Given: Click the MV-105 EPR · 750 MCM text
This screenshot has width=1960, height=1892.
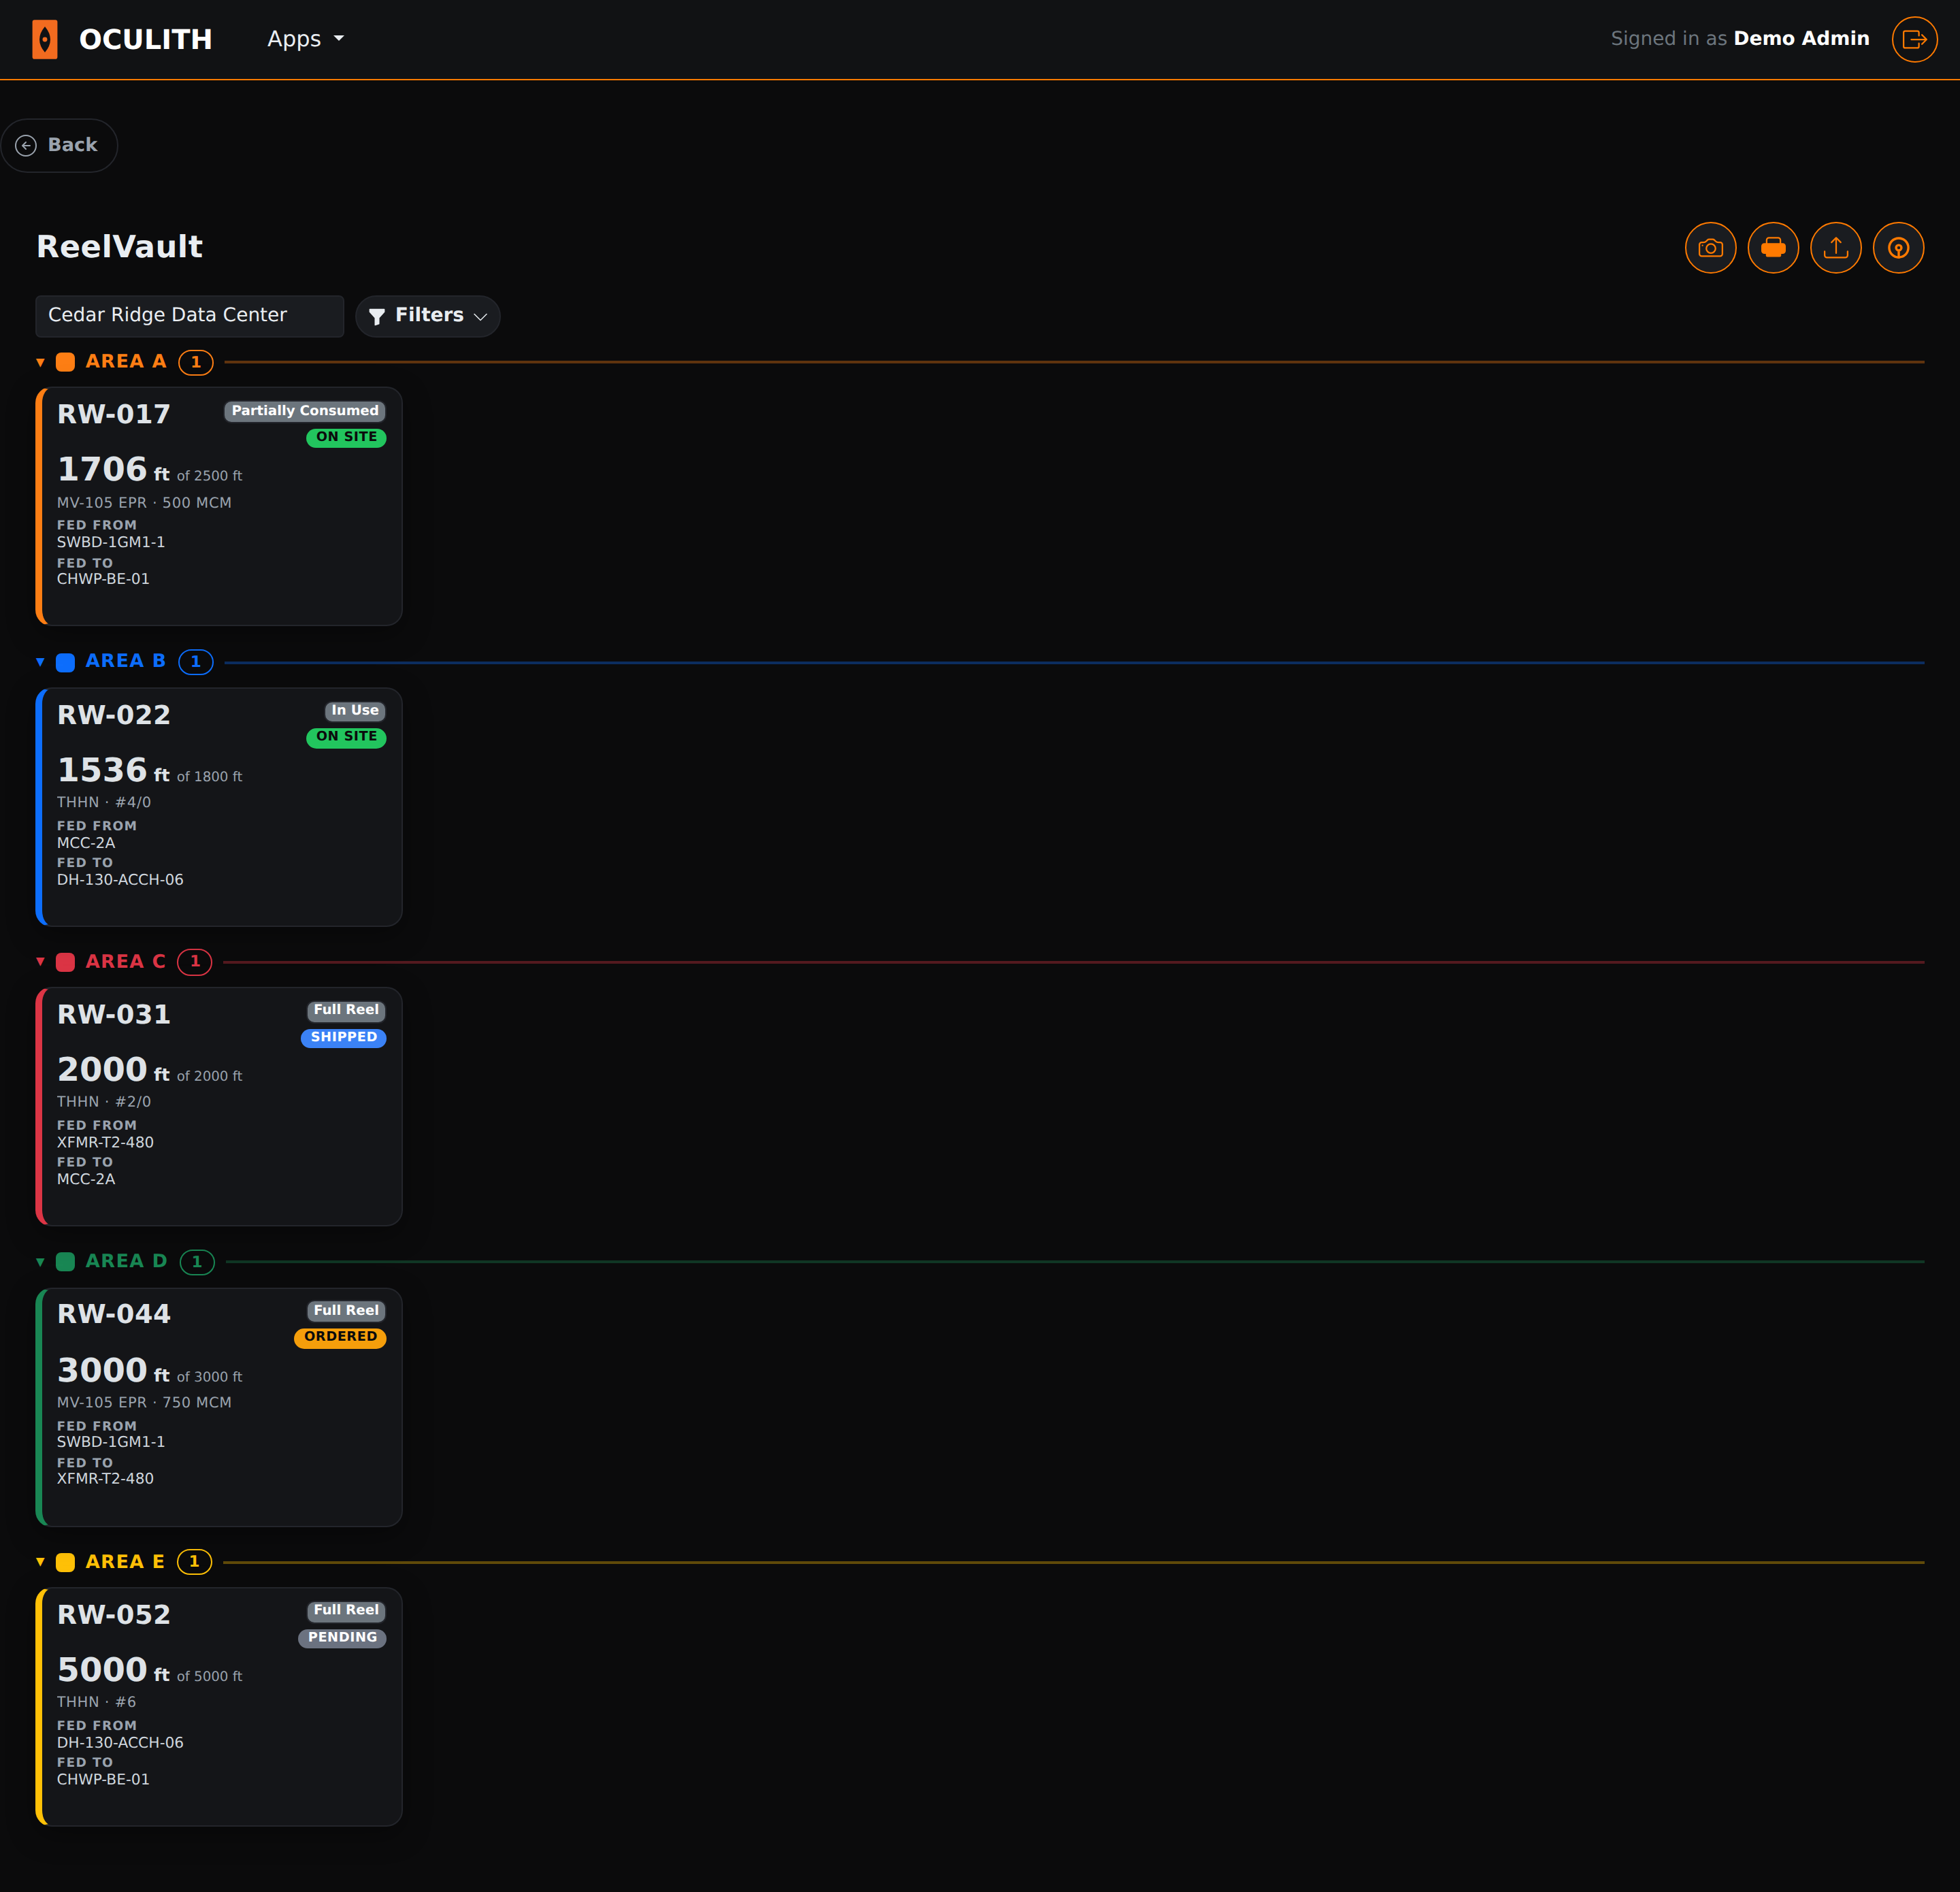Looking at the screenshot, I should [x=144, y=1402].
